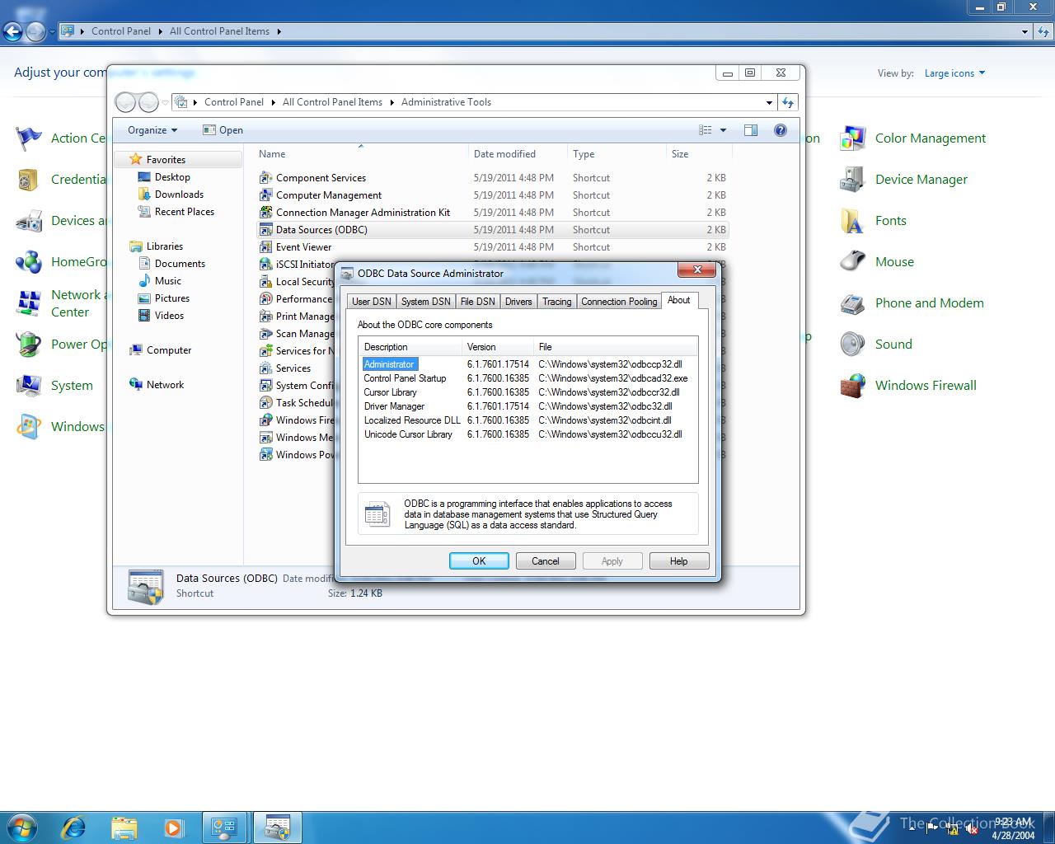Viewport: 1055px width, 844px height.
Task: Click the Version column header
Action: point(498,347)
